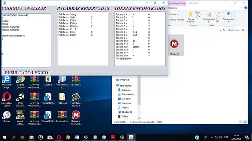Click the ESP input language indicator
Screen dimensions: 252x141
coord(226,137)
